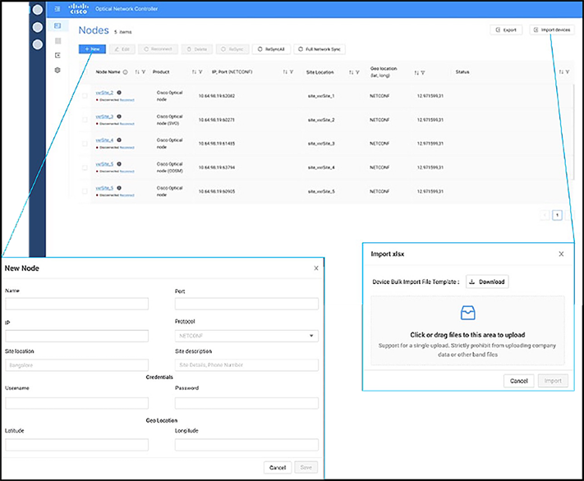Click Save in the New Node dialog
The width and height of the screenshot is (584, 481).
(306, 468)
